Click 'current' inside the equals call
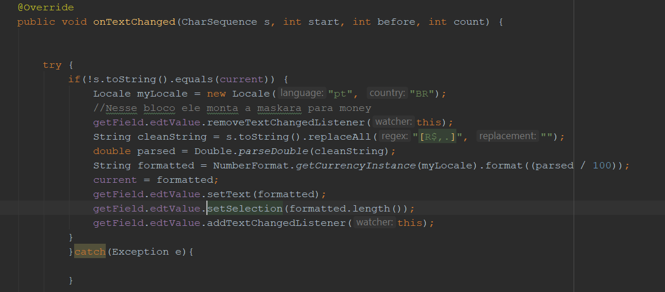Image resolution: width=665 pixels, height=292 pixels. pos(242,79)
